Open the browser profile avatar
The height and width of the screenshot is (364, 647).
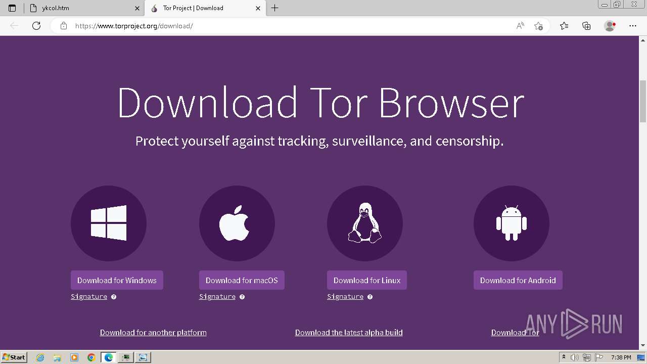pyautogui.click(x=610, y=26)
